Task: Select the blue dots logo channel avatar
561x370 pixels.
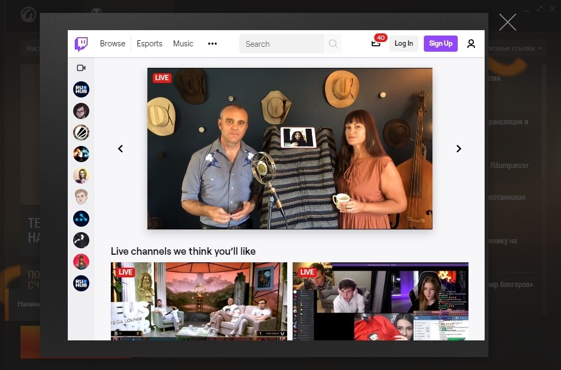Action: [x=81, y=219]
